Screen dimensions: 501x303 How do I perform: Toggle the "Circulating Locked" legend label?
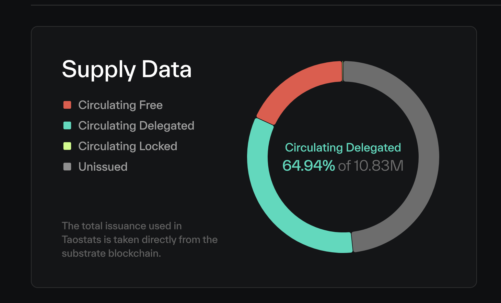127,146
